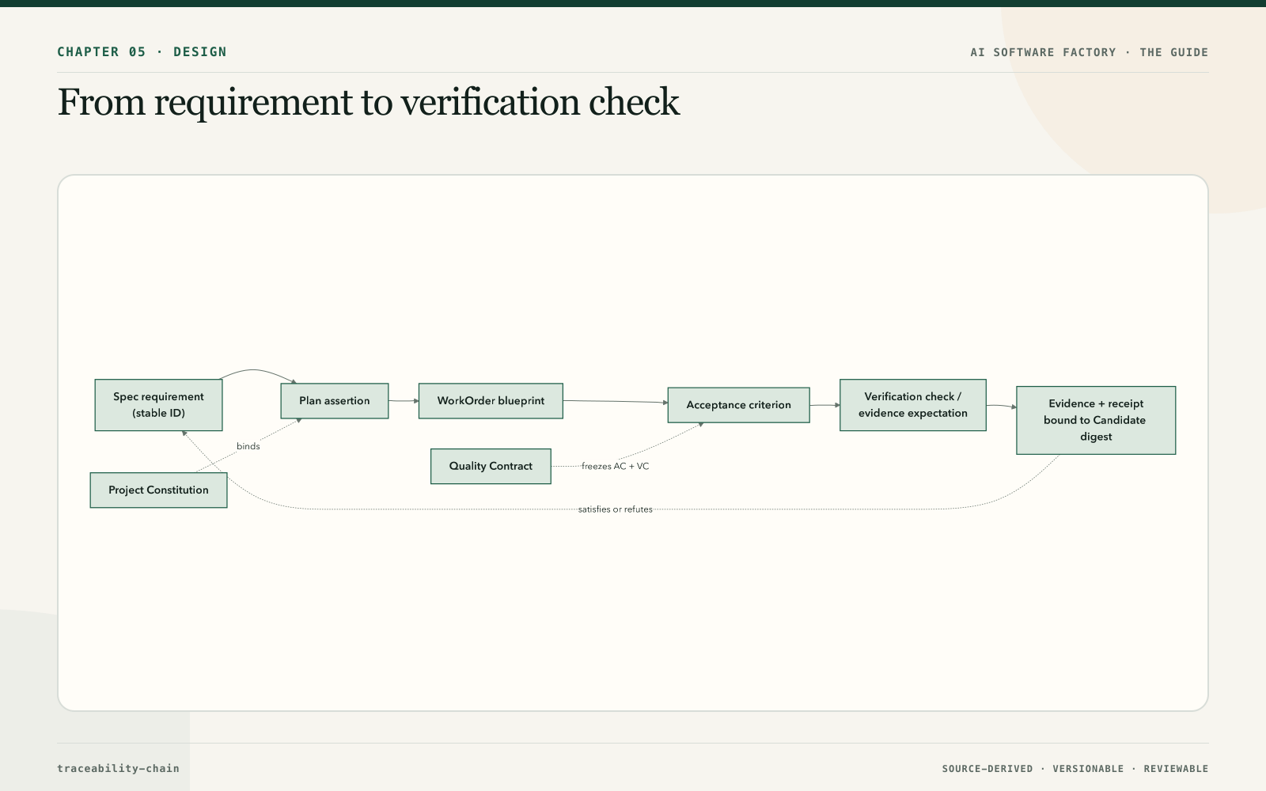
Task: Select the 'Acceptance criterion' box
Action: click(738, 405)
